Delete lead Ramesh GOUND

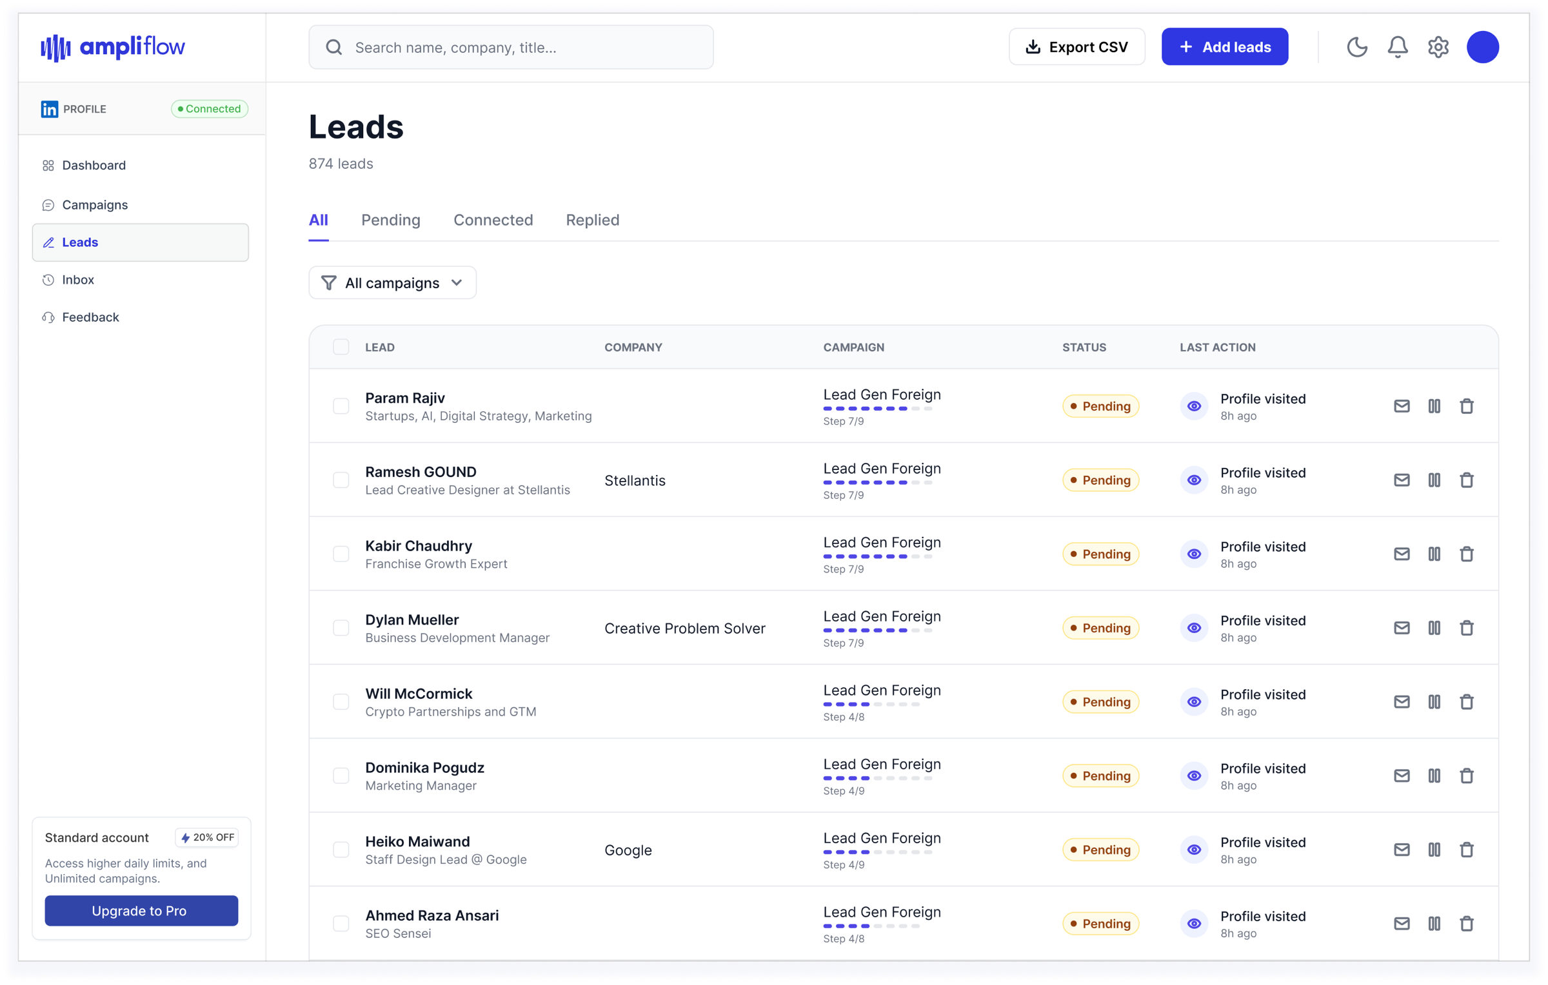click(1467, 480)
